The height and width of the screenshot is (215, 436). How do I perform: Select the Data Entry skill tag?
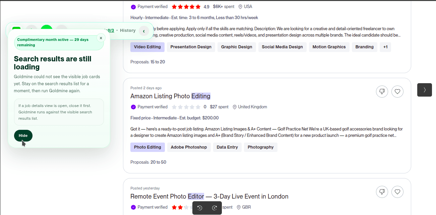tap(227, 147)
